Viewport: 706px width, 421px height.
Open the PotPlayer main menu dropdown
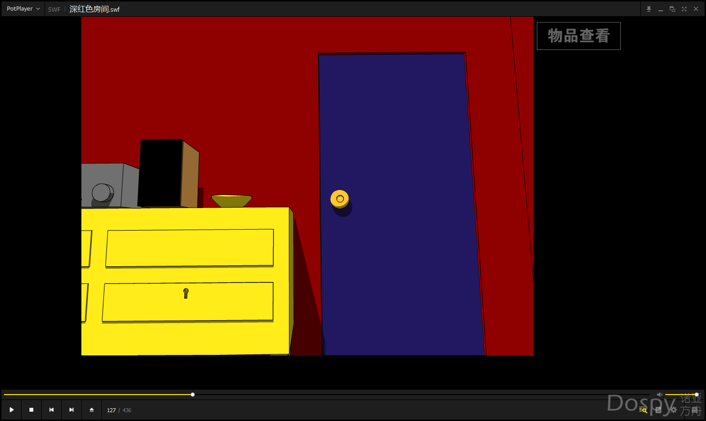23,9
